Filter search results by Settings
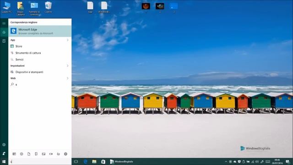This screenshot has width=293, height=165. point(22,154)
